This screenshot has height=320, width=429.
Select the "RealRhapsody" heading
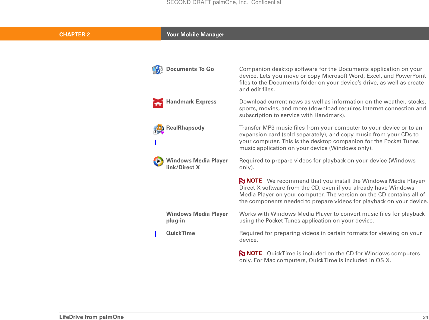point(185,128)
